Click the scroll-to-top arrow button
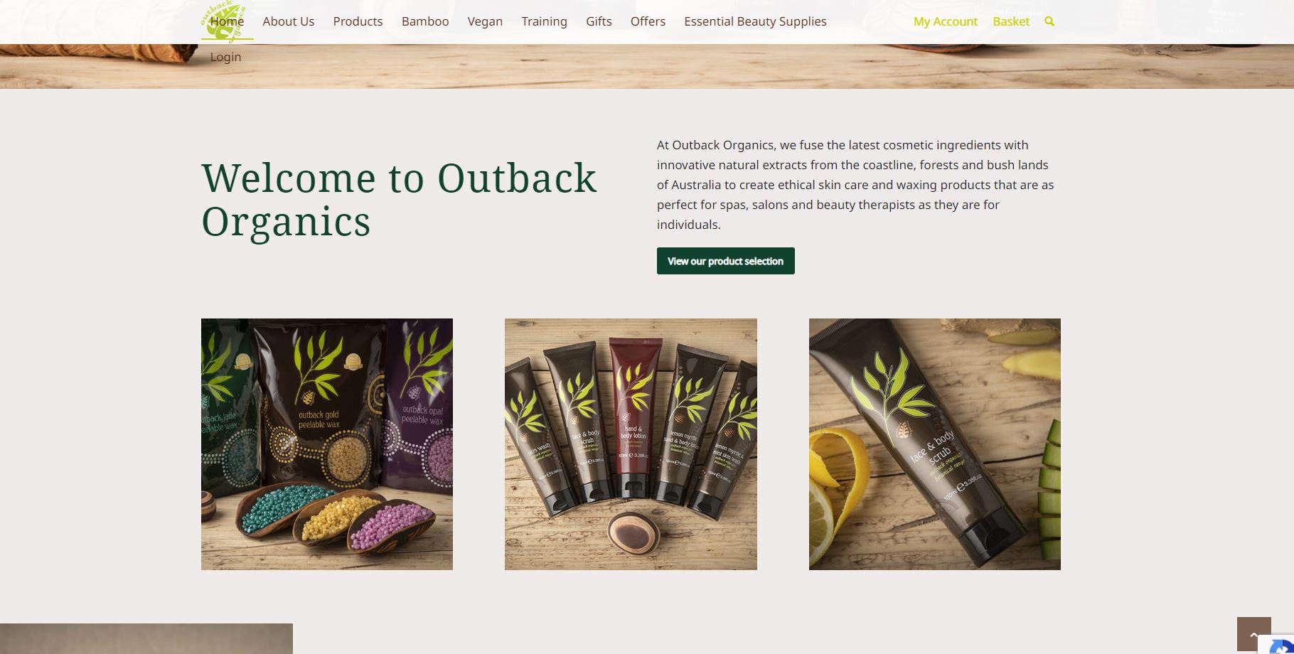 point(1253,634)
